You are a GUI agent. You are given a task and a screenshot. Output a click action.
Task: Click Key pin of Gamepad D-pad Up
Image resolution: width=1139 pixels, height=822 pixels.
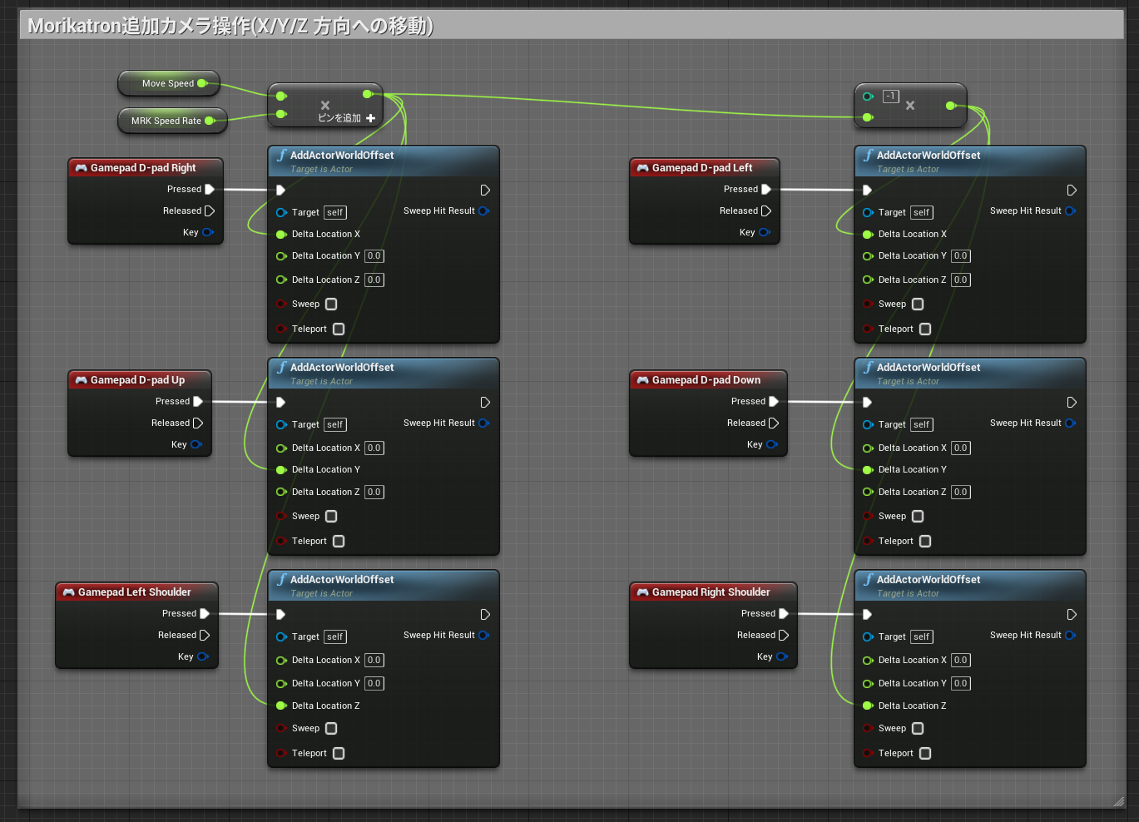pos(196,444)
